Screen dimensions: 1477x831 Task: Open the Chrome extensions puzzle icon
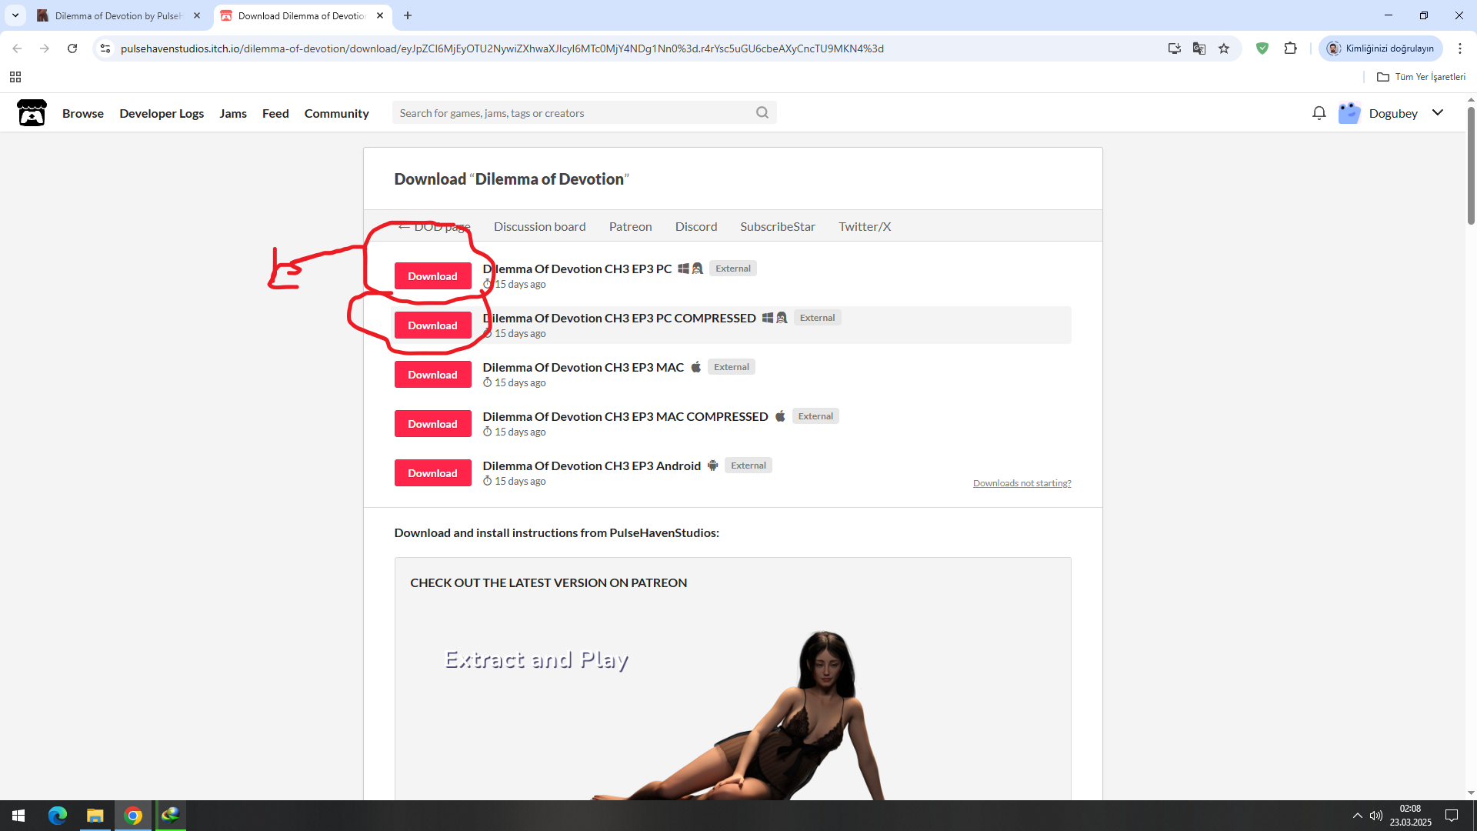click(1290, 48)
